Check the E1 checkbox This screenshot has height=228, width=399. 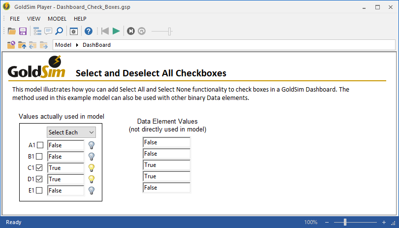pos(39,190)
